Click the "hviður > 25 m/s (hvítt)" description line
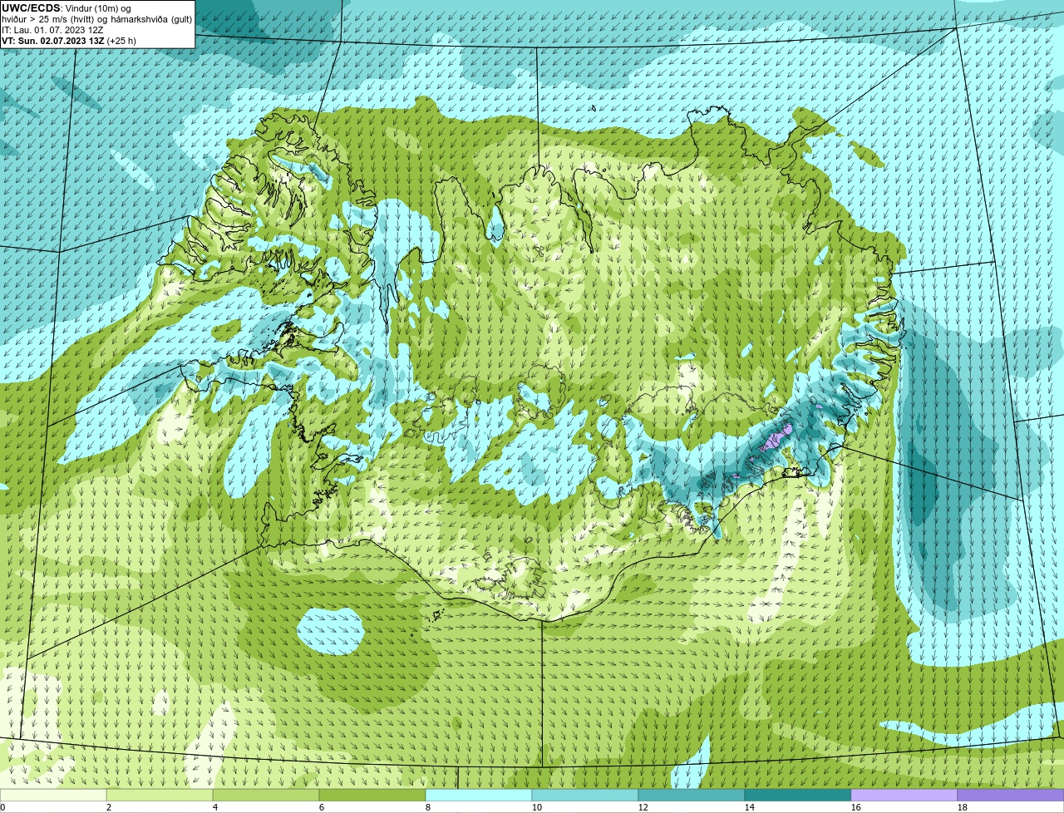This screenshot has width=1064, height=813. pyautogui.click(x=97, y=19)
